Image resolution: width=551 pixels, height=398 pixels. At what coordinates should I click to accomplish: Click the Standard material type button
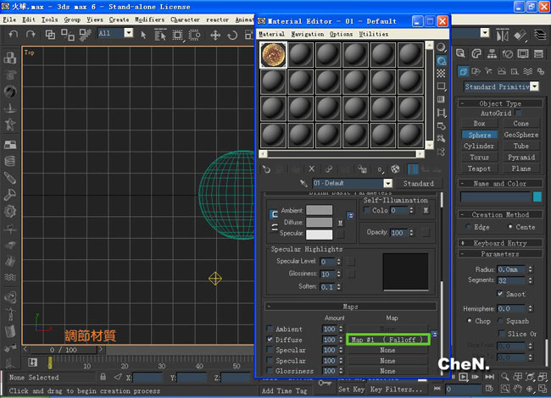[x=418, y=183]
